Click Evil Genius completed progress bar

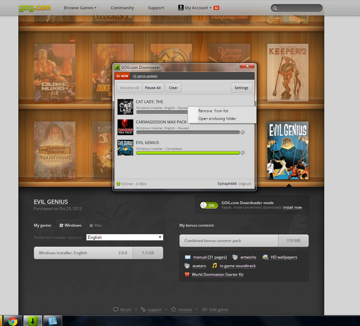coord(188,153)
